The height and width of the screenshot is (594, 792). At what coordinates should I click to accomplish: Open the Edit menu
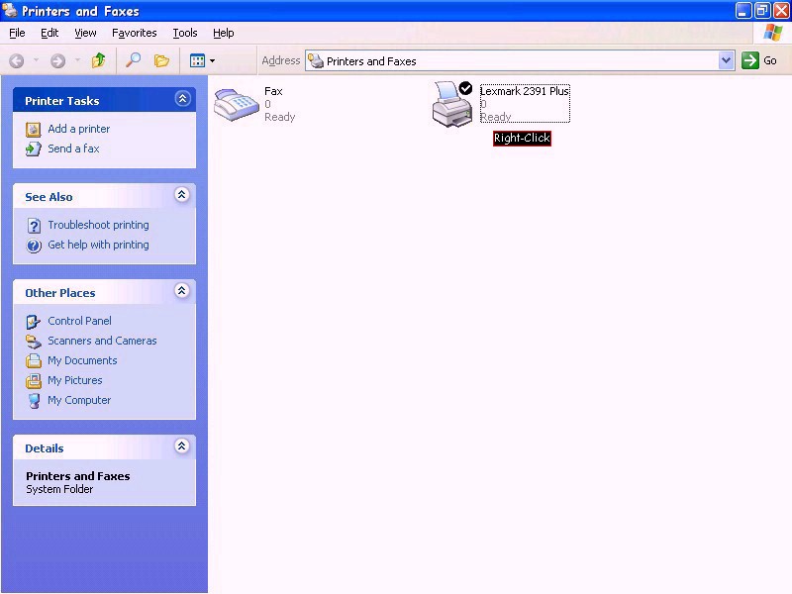(x=49, y=33)
